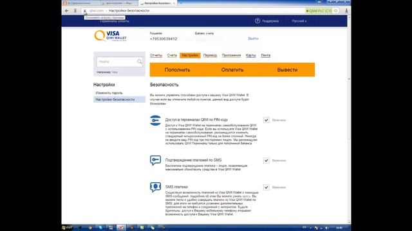Click the taskbar clock
Viewport: 412px width, 231px height.
point(339,228)
